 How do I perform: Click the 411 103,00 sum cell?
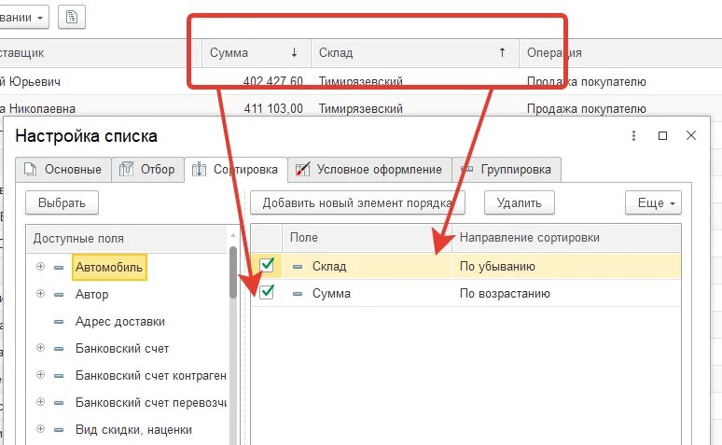(273, 109)
